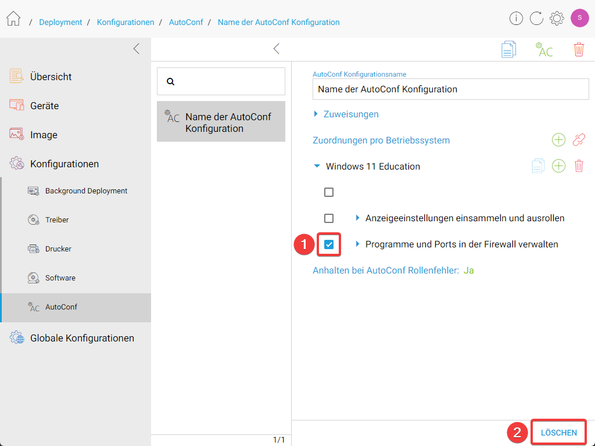
Task: Click the Programme und Ports Firewall label
Action: tap(461, 244)
